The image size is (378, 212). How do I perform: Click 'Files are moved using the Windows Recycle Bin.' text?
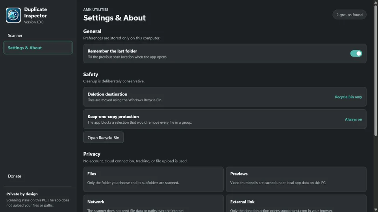pos(125,100)
